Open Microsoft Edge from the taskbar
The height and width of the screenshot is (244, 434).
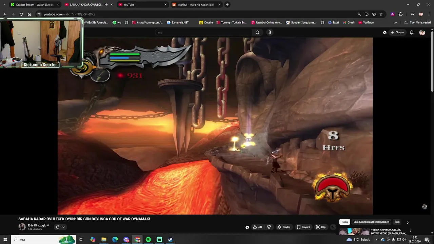115,240
